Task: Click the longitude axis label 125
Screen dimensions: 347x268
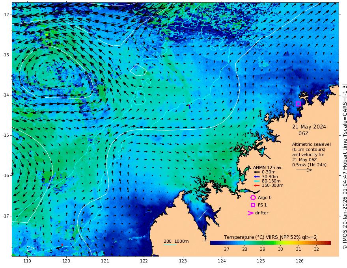Action: tap(261, 261)
